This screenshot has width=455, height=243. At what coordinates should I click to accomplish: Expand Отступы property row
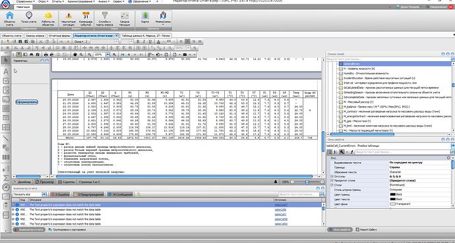tap(332, 176)
